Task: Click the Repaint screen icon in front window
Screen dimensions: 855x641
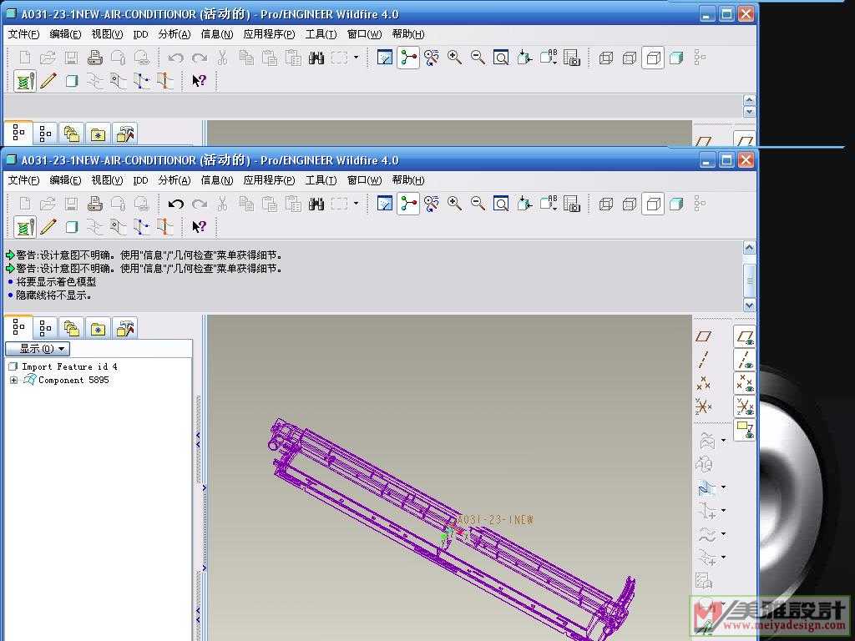Action: point(385,204)
